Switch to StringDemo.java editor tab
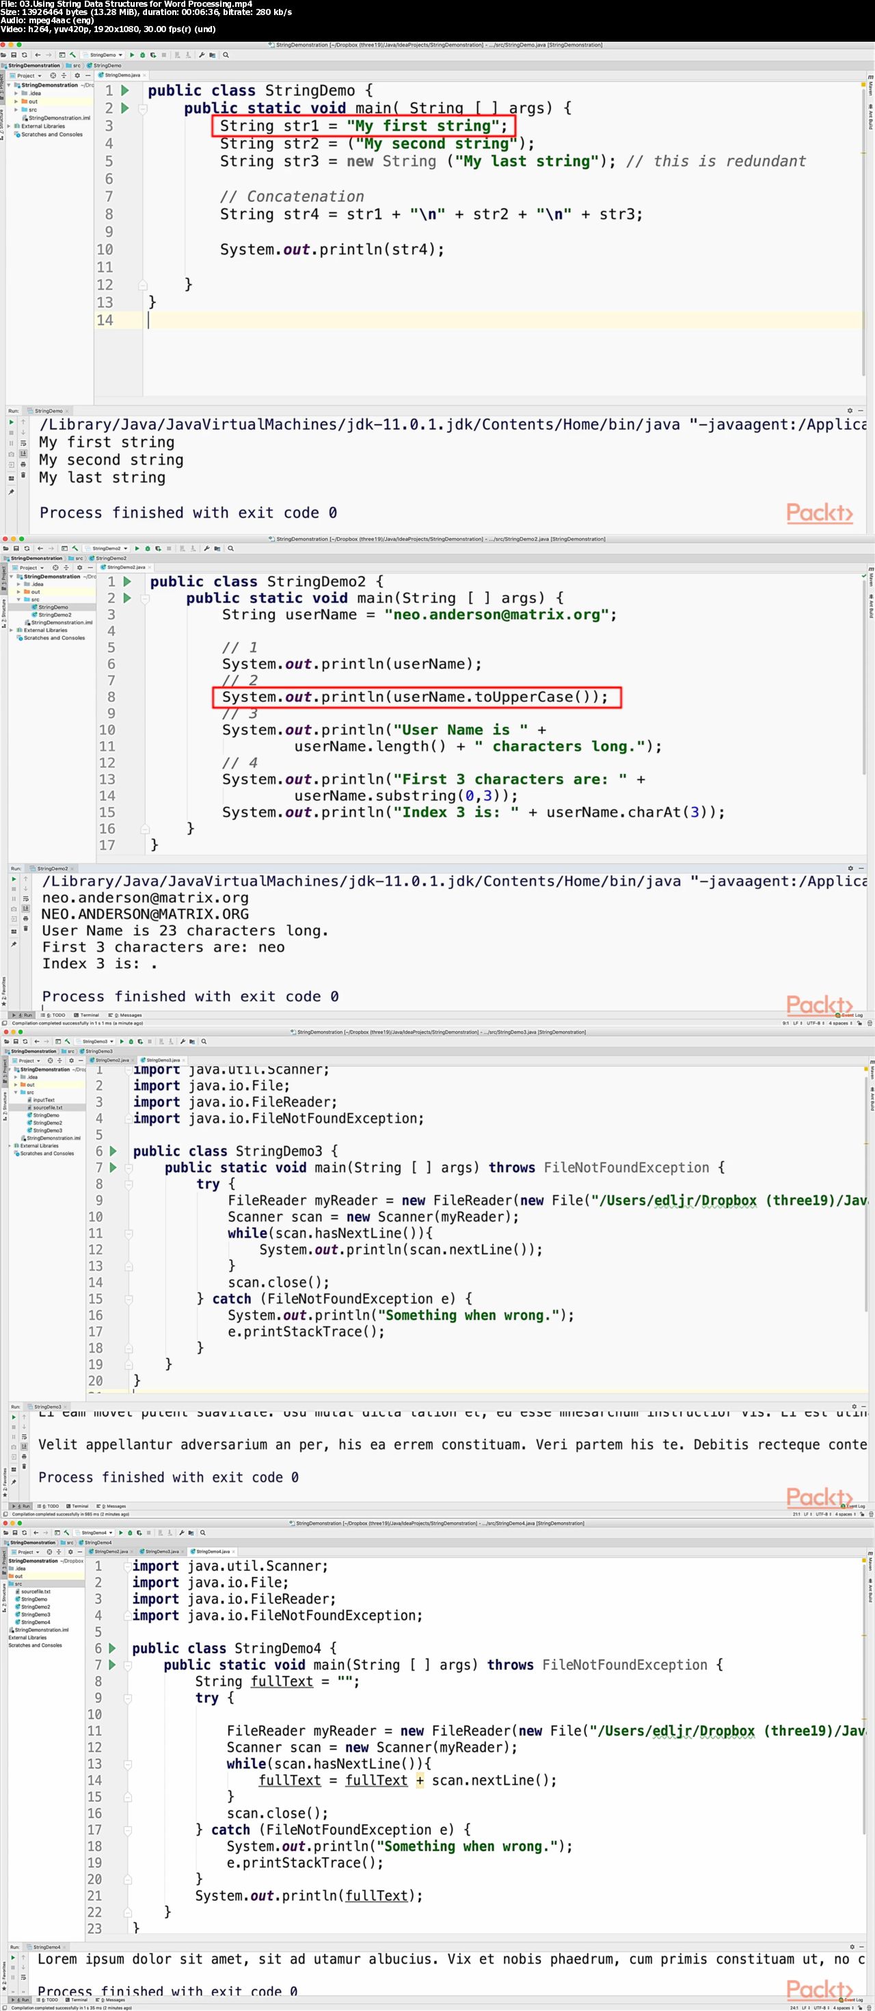 (x=122, y=76)
